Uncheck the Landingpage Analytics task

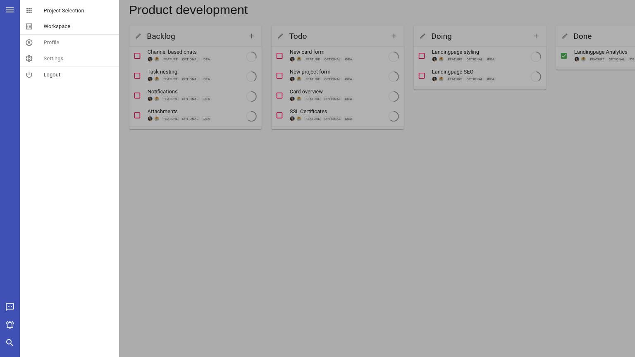[x=564, y=56]
